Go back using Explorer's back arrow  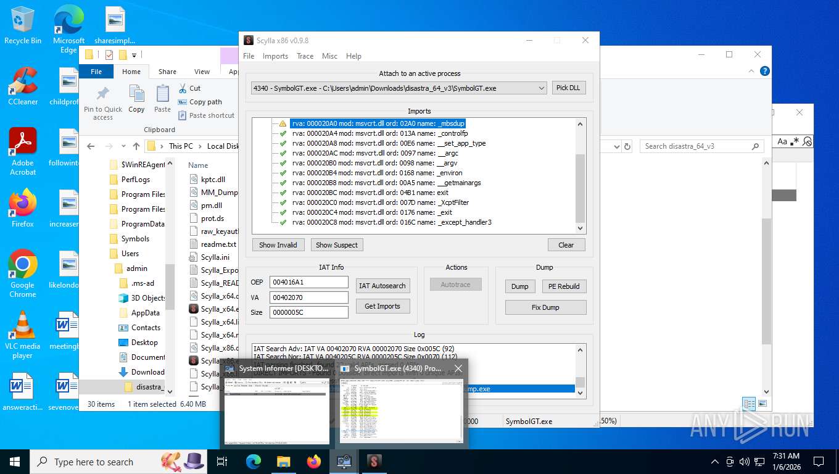[91, 146]
